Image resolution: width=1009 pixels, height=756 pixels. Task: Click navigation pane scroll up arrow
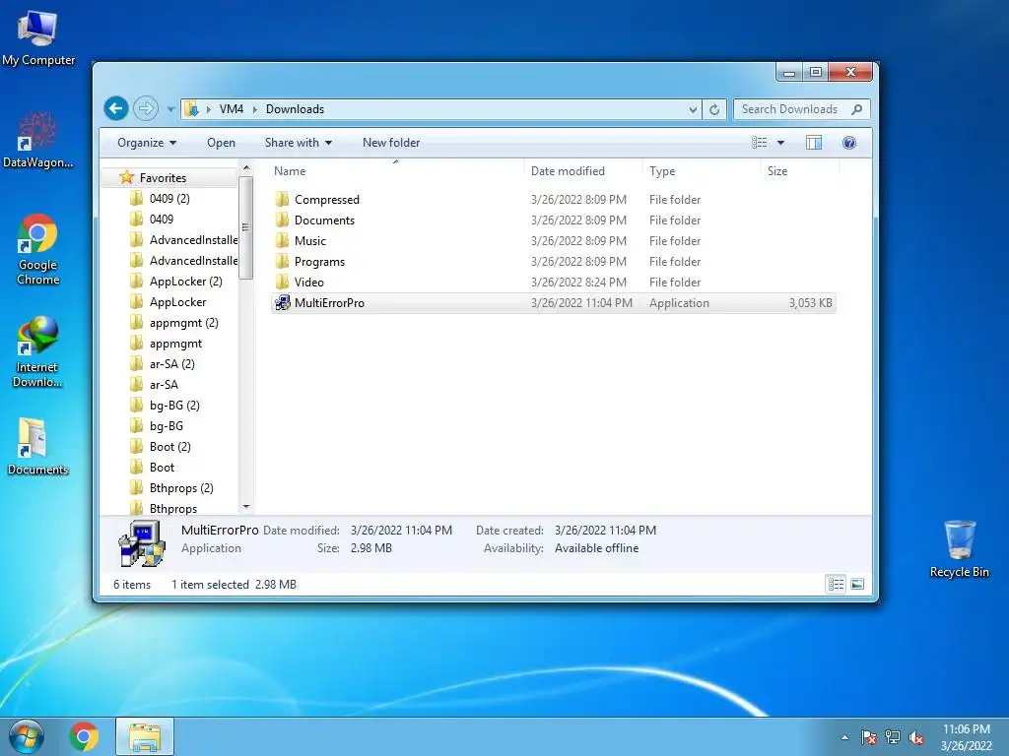point(245,168)
